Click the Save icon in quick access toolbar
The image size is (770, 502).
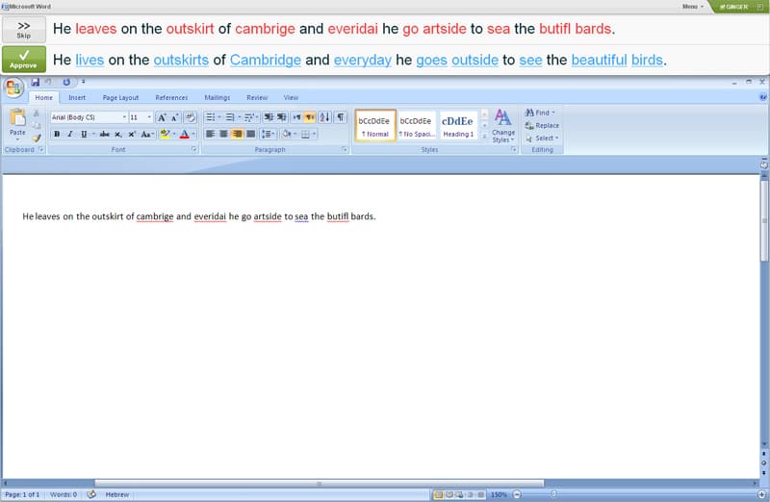coord(35,83)
